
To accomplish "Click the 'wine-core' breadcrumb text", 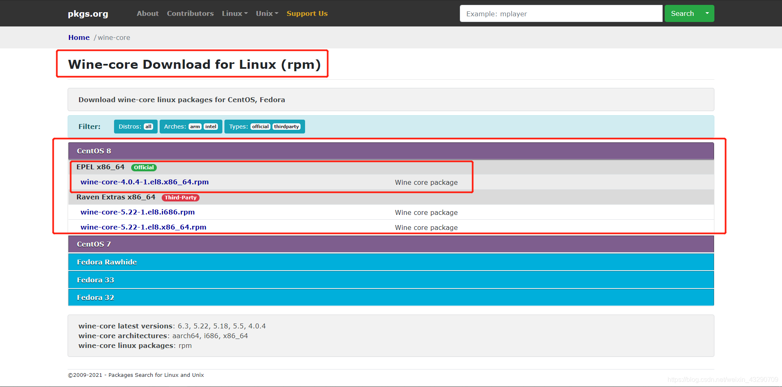I will 114,37.
